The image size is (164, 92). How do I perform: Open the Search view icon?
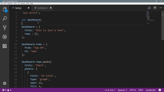[x=5, y=18]
